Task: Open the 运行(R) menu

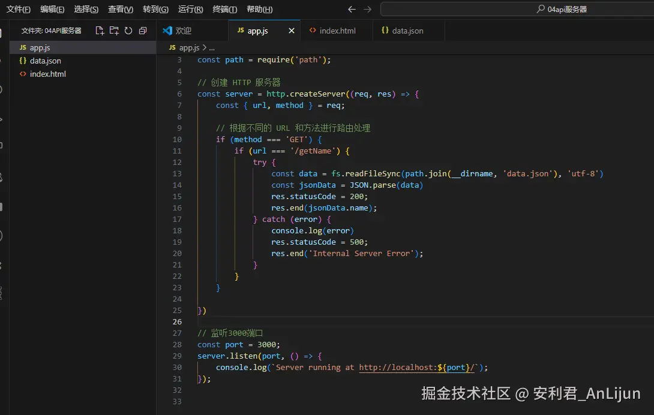Action: coord(190,9)
